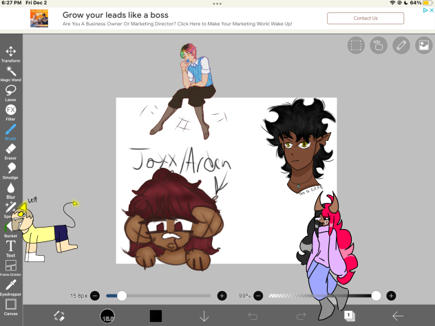
Task: Click the ad thumbnail image
Action: click(x=39, y=19)
